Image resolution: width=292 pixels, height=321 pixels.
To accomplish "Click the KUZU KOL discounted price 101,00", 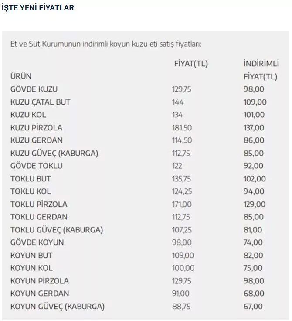I will coord(254,115).
